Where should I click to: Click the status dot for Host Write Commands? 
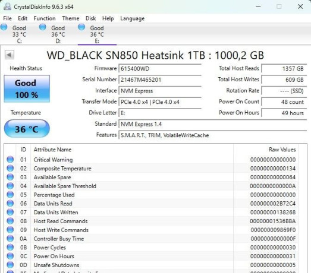[10, 230]
